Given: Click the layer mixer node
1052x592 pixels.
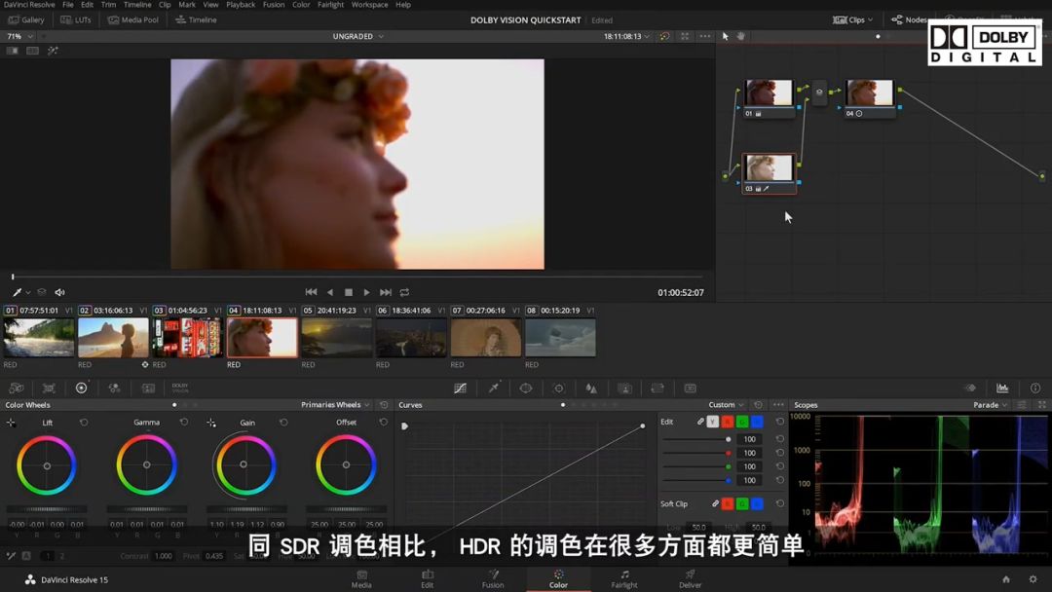Looking at the screenshot, I should 819,92.
